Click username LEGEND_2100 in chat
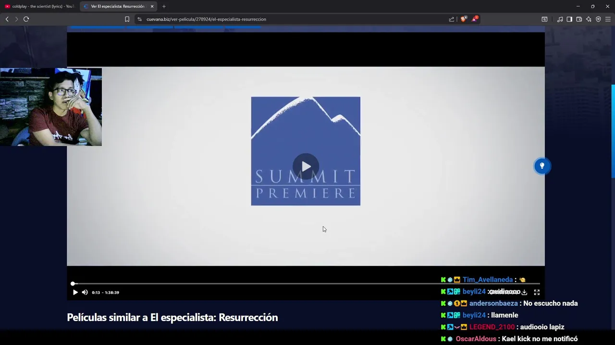 click(492, 327)
